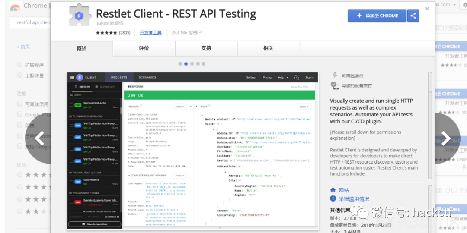467x233 pixels.
Task: Click the search box containing restful api client
Action: [x=30, y=22]
